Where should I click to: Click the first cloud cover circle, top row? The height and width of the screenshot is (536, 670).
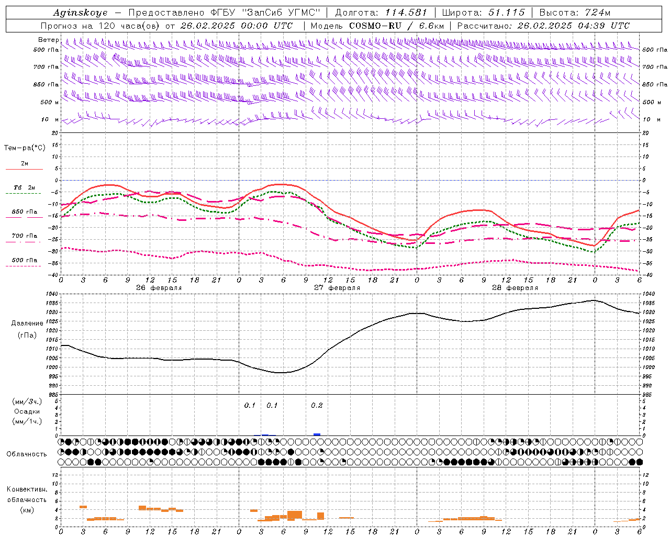61,442
